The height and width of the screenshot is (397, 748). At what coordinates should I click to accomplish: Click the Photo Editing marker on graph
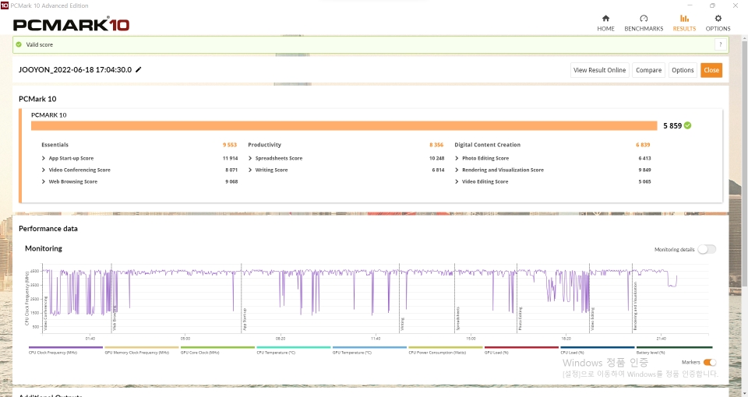click(520, 319)
